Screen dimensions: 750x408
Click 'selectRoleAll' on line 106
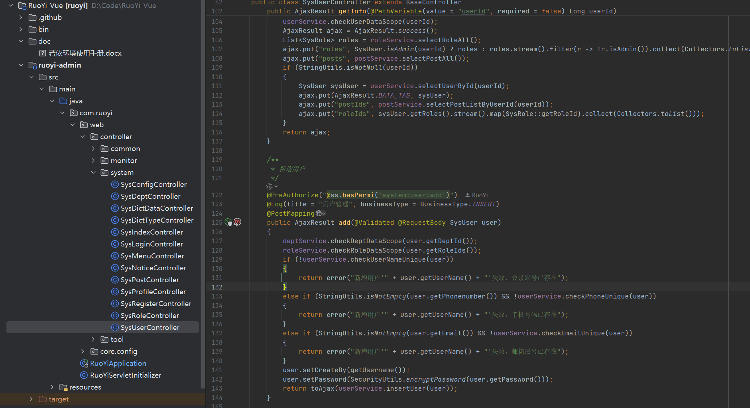point(444,40)
